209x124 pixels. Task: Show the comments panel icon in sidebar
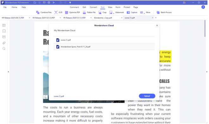tap(4, 37)
